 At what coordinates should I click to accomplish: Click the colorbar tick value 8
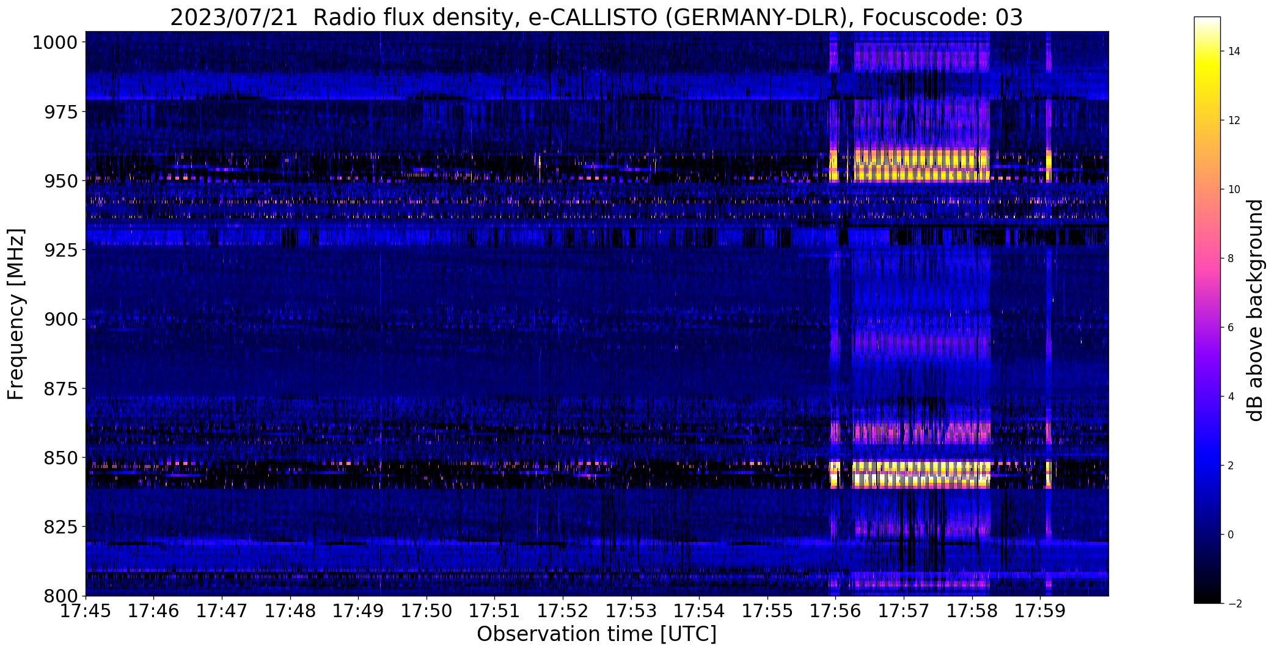tap(1231, 258)
